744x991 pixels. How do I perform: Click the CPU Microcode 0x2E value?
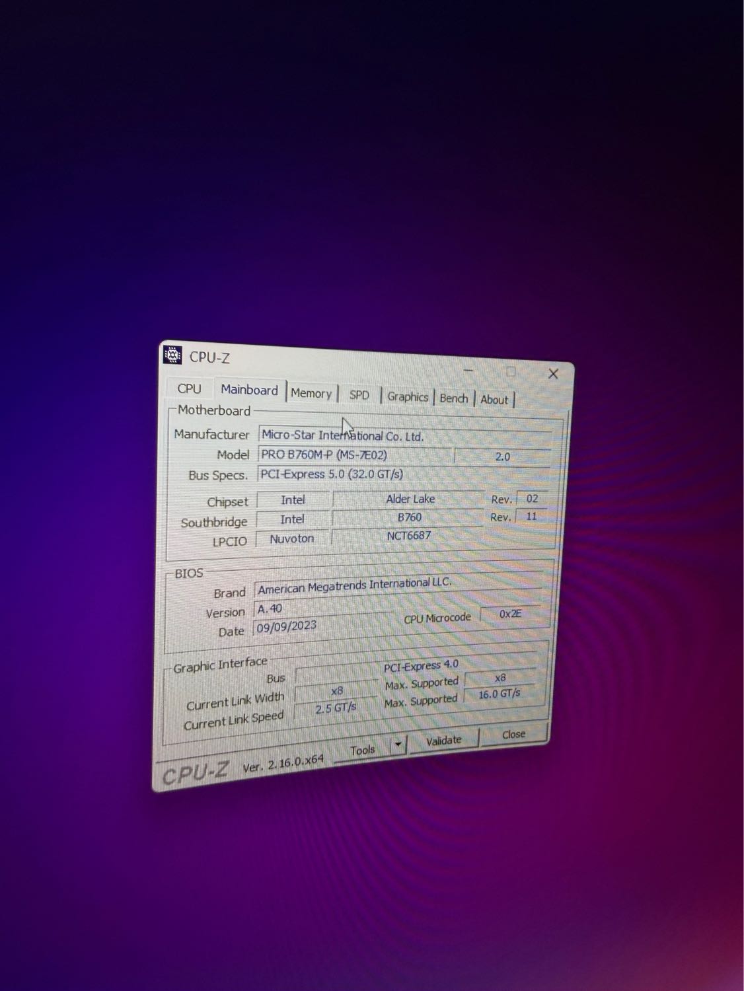(510, 614)
